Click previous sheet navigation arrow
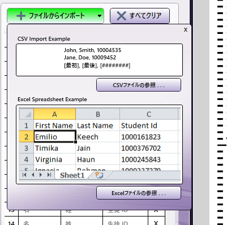 [x=33, y=175]
